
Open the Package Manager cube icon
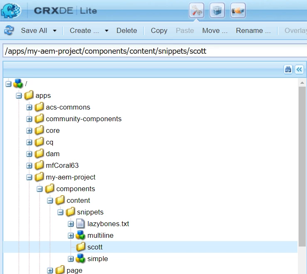[217, 10]
